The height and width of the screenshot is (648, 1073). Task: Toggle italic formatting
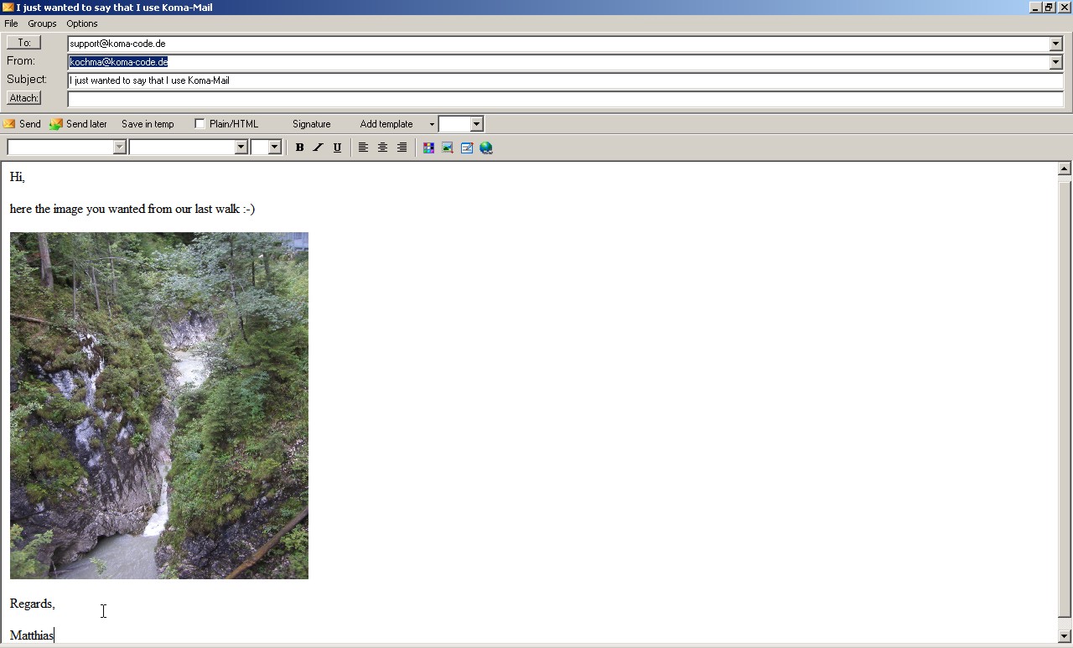tap(318, 148)
